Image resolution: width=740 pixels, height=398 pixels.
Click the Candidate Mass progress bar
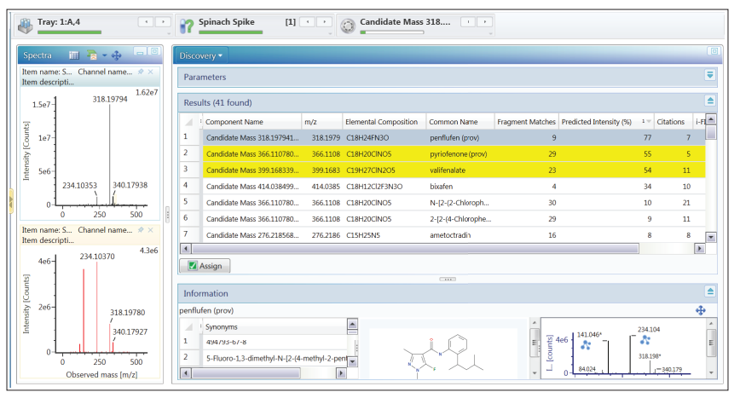pyautogui.click(x=391, y=32)
